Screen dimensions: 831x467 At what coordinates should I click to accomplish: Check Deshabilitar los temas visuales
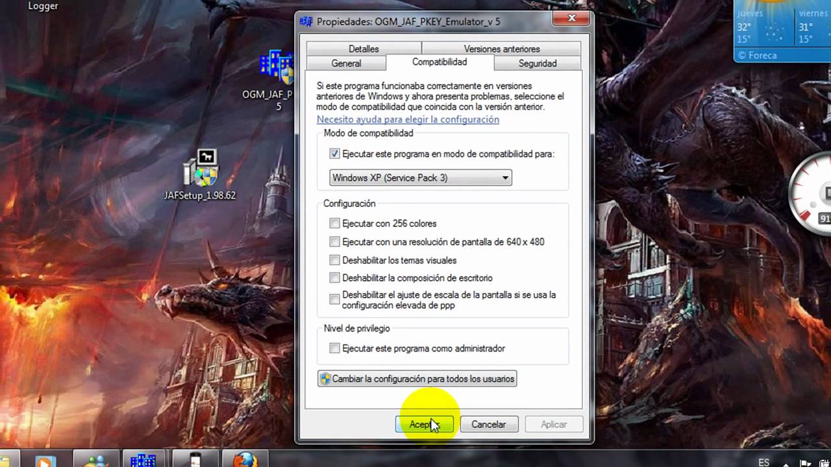334,260
